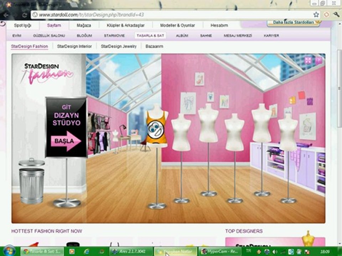Open the pink help question mark icon
The width and height of the screenshot is (342, 256).
[318, 60]
